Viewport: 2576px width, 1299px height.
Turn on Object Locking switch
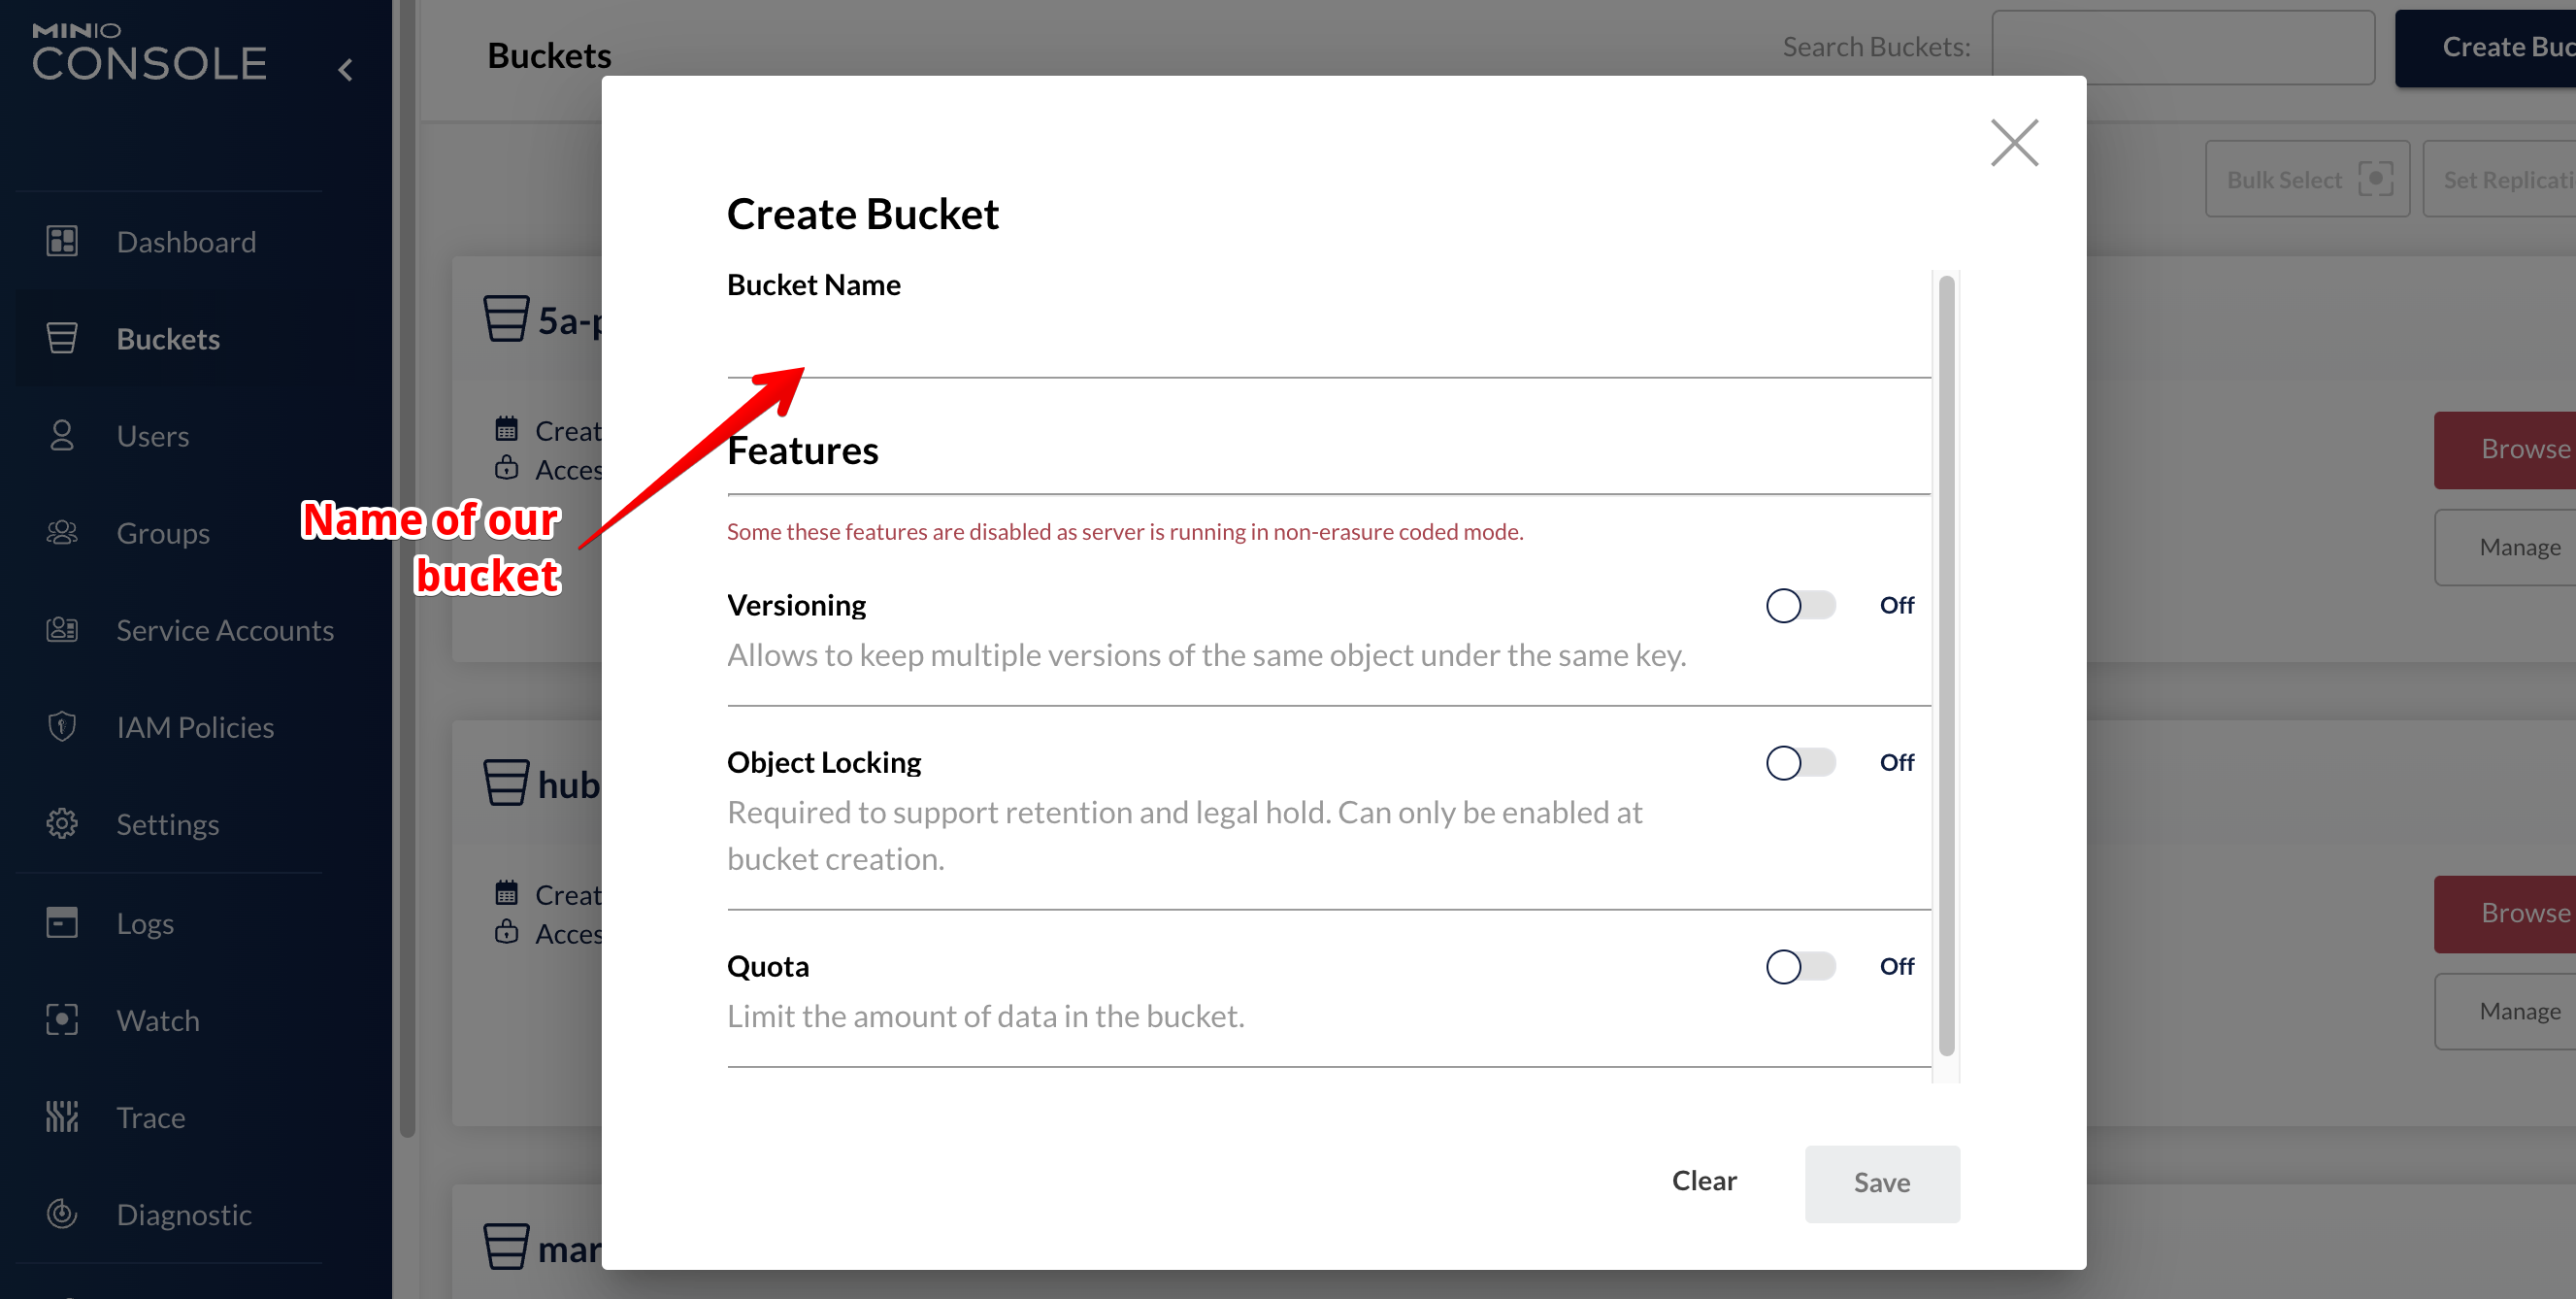pos(1799,763)
